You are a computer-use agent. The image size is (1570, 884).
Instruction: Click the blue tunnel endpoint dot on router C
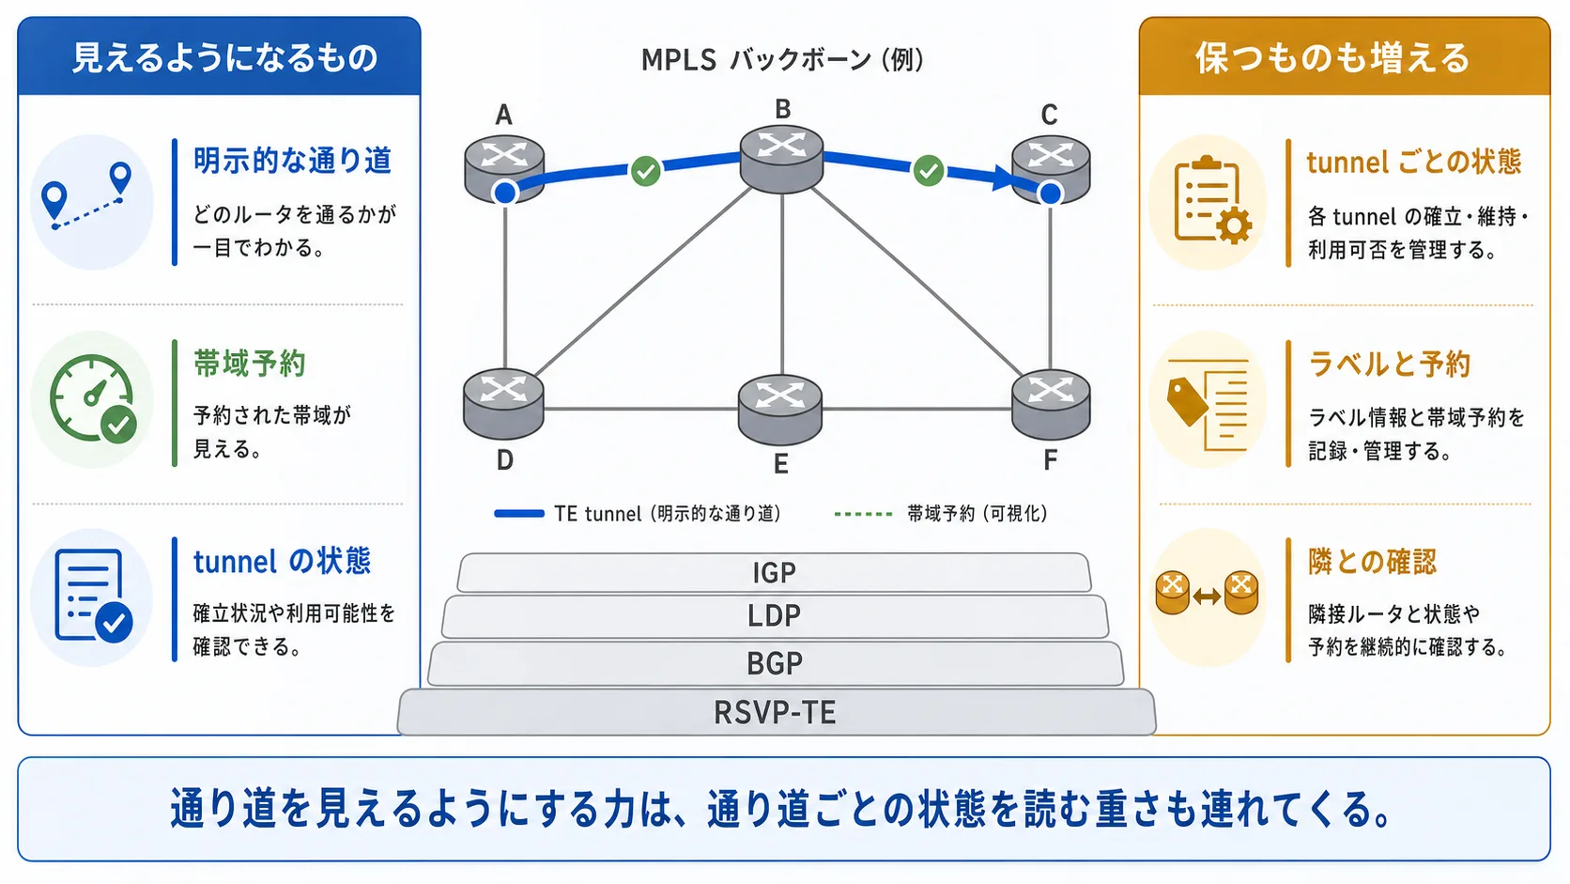(x=1050, y=193)
